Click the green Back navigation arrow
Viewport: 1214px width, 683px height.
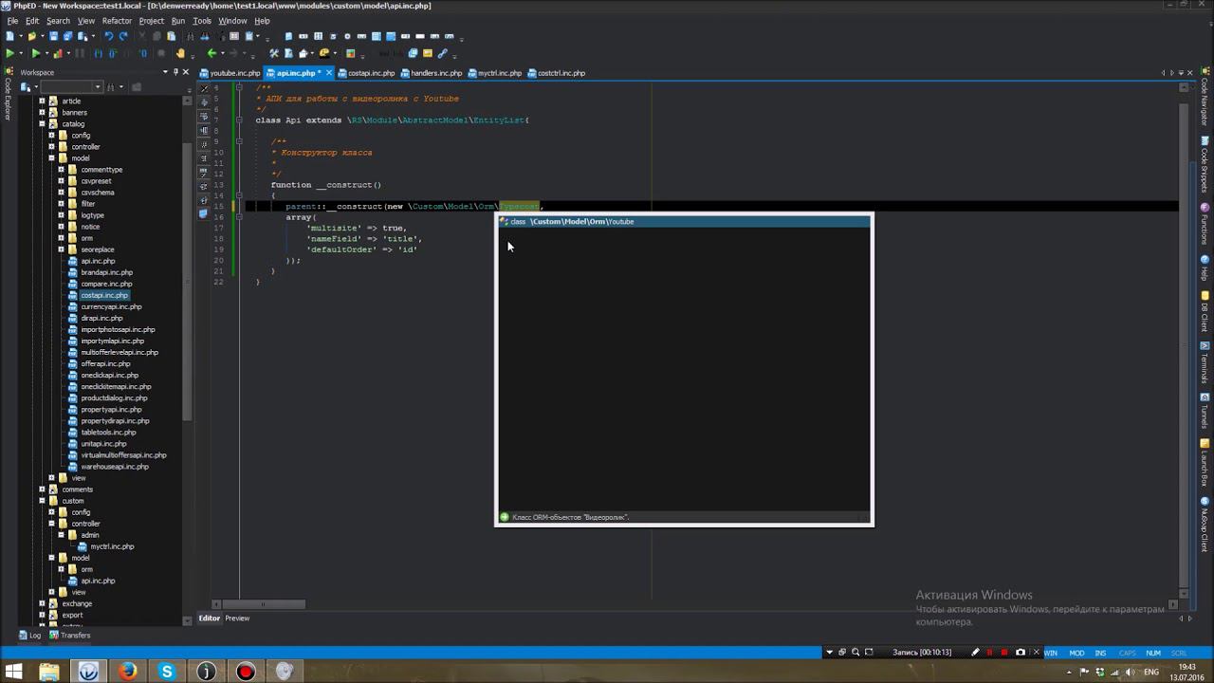[x=212, y=54]
